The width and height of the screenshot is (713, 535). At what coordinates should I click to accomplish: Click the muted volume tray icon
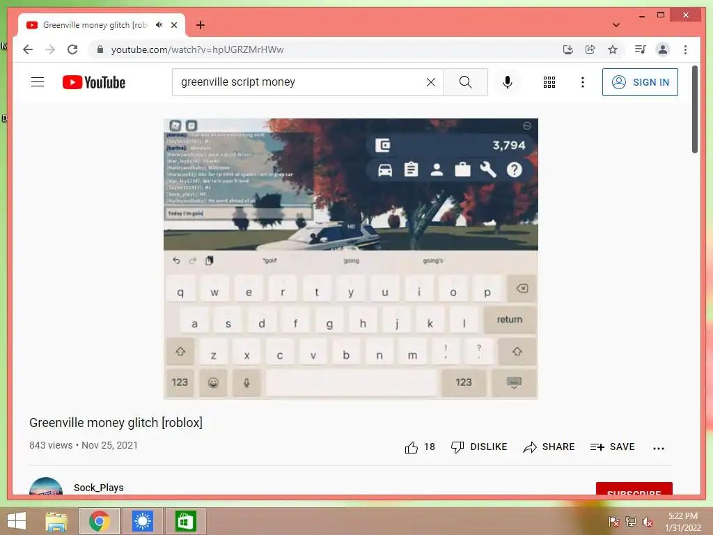coord(647,522)
